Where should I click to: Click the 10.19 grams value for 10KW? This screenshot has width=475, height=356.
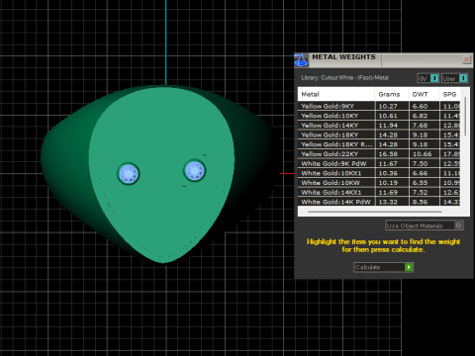click(388, 183)
